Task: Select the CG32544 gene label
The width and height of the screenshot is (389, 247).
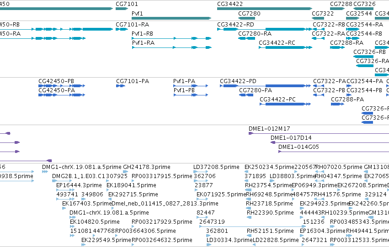Action: coord(359,13)
